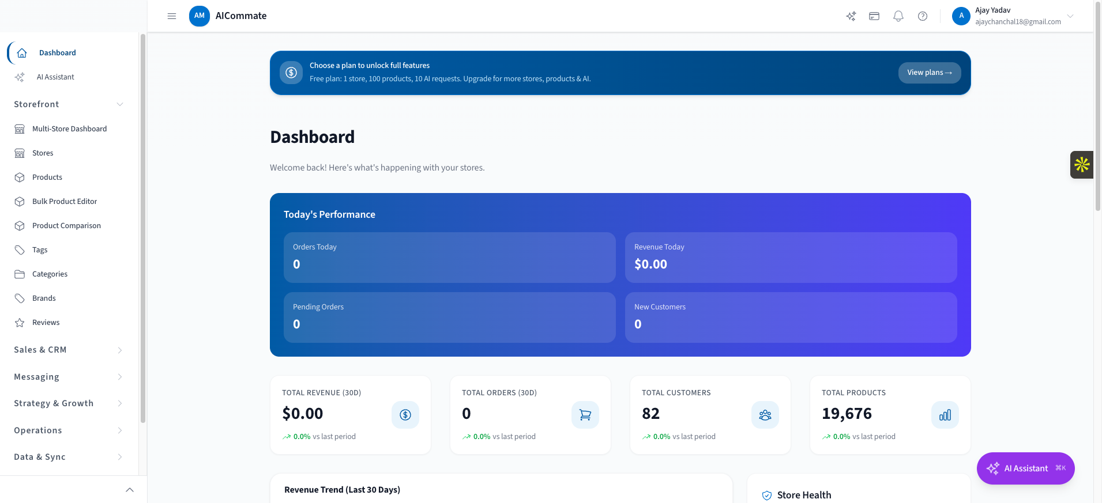The height and width of the screenshot is (503, 1102).
Task: Open the billing card icon in header
Action: [874, 16]
